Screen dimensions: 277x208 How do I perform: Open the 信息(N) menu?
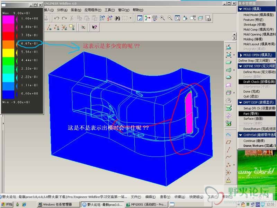pos(76,10)
